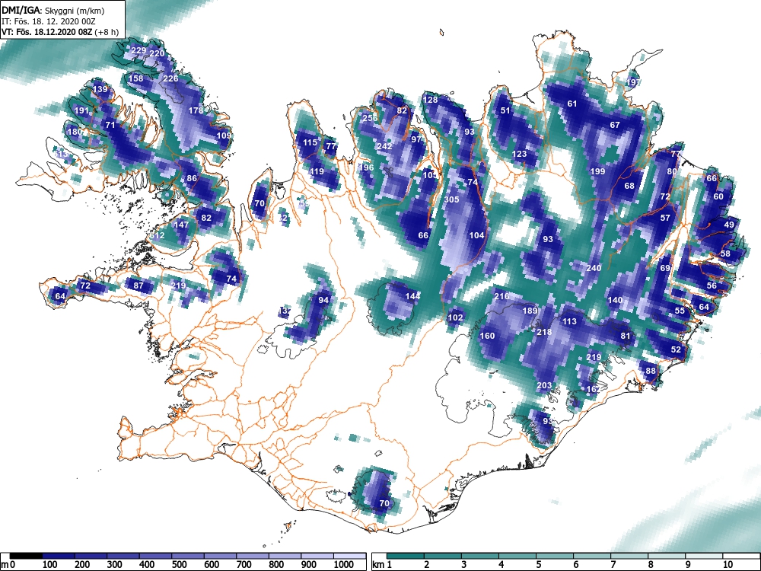761x571 pixels.
Task: Click the visibility value "226" on the map
Action: pos(170,78)
